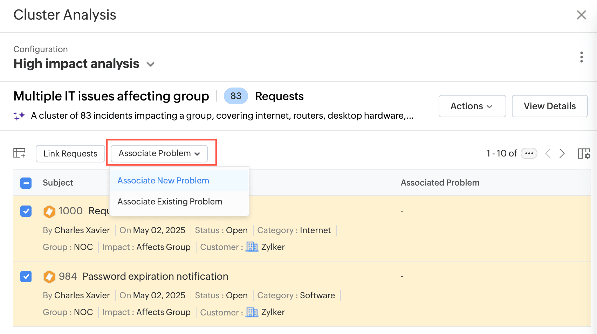Click the View Details button
597x334 pixels.
pyautogui.click(x=549, y=106)
